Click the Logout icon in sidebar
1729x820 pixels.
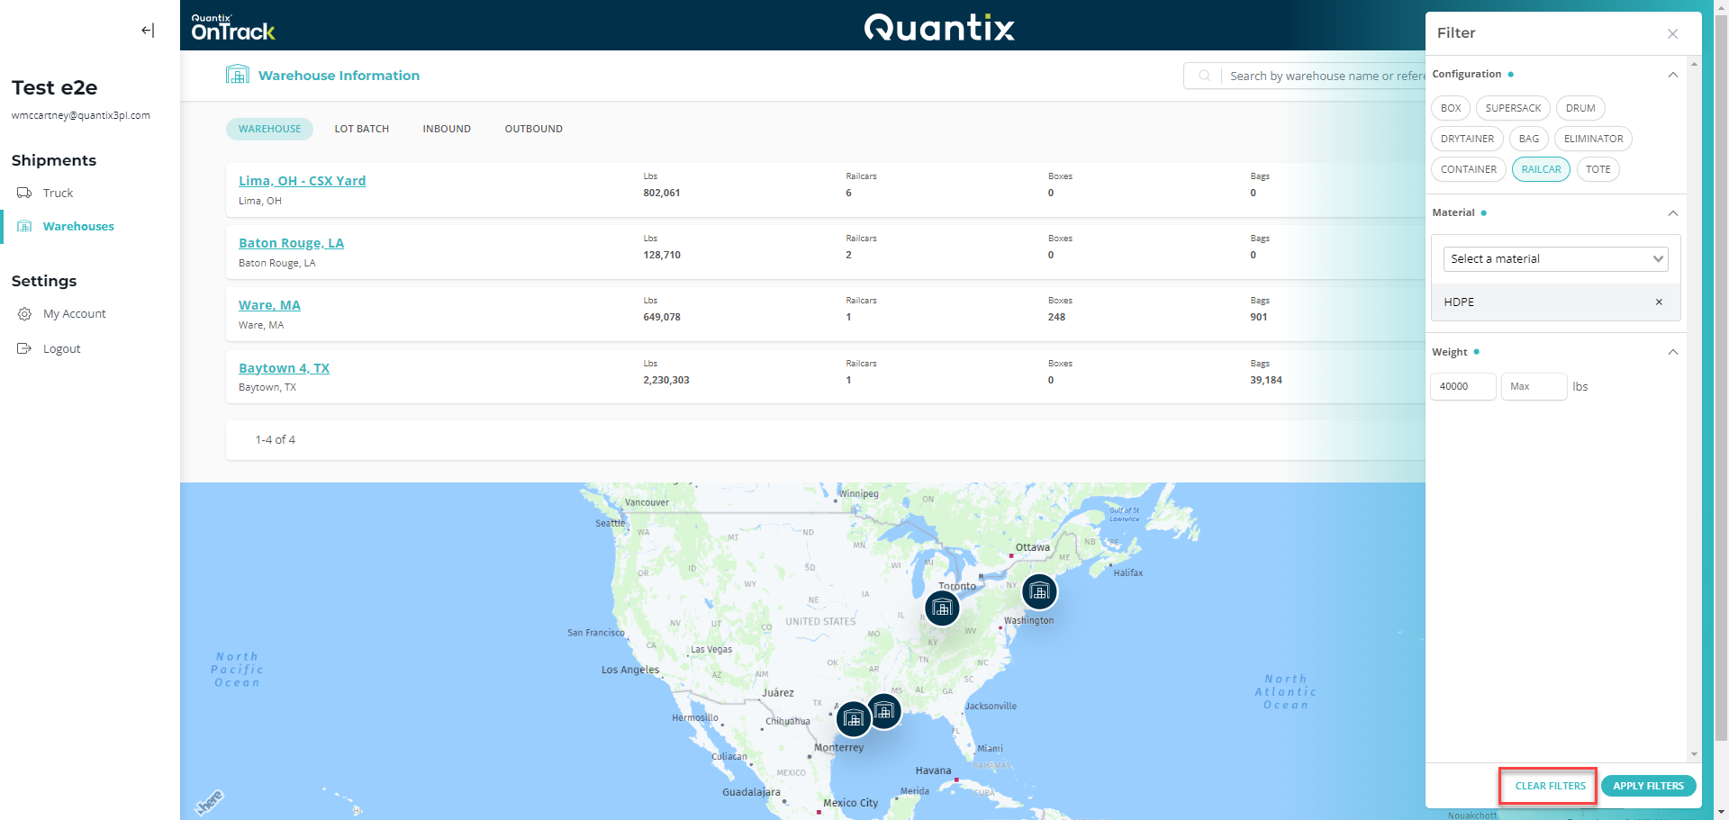24,348
